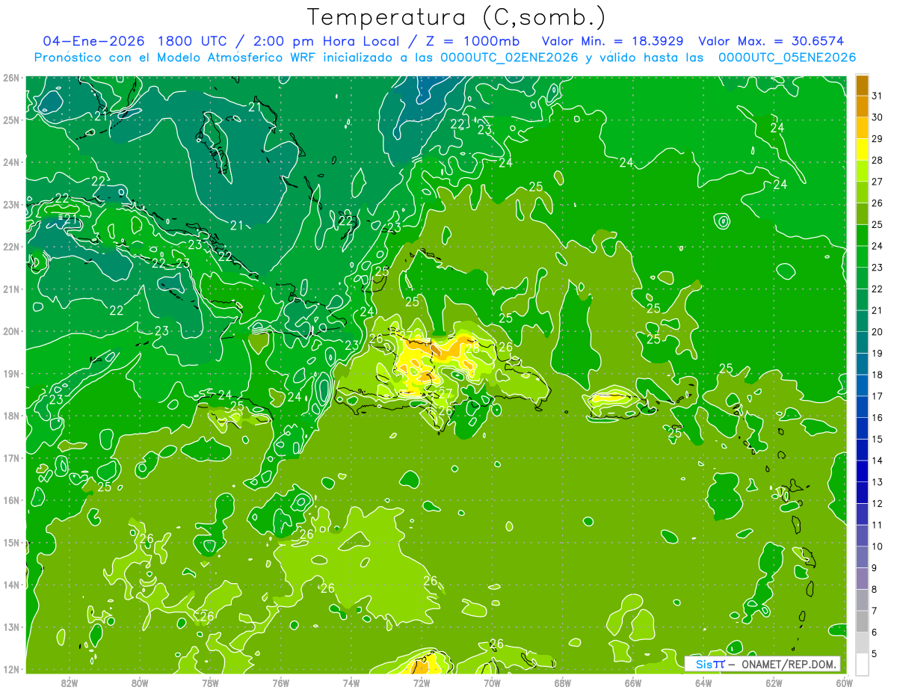The width and height of the screenshot is (897, 693).
Task: Click the 80W longitude axis label
Action: 139,682
